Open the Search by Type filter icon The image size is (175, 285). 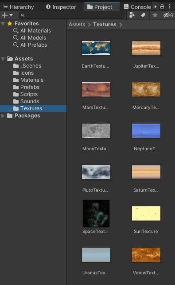(132, 15)
